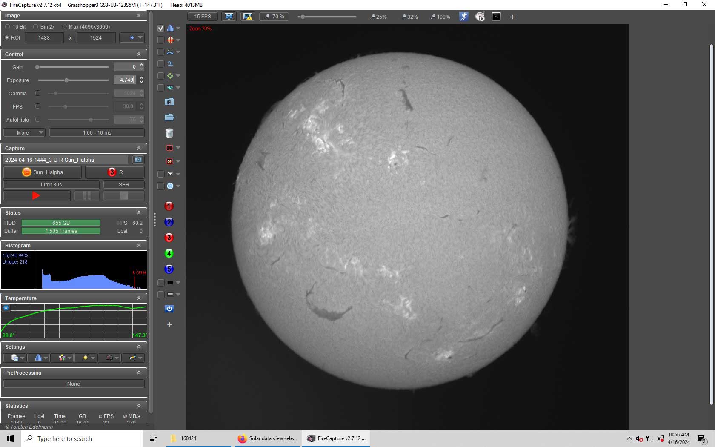The height and width of the screenshot is (447, 715).
Task: Click the 70 % zoom button
Action: point(275,17)
